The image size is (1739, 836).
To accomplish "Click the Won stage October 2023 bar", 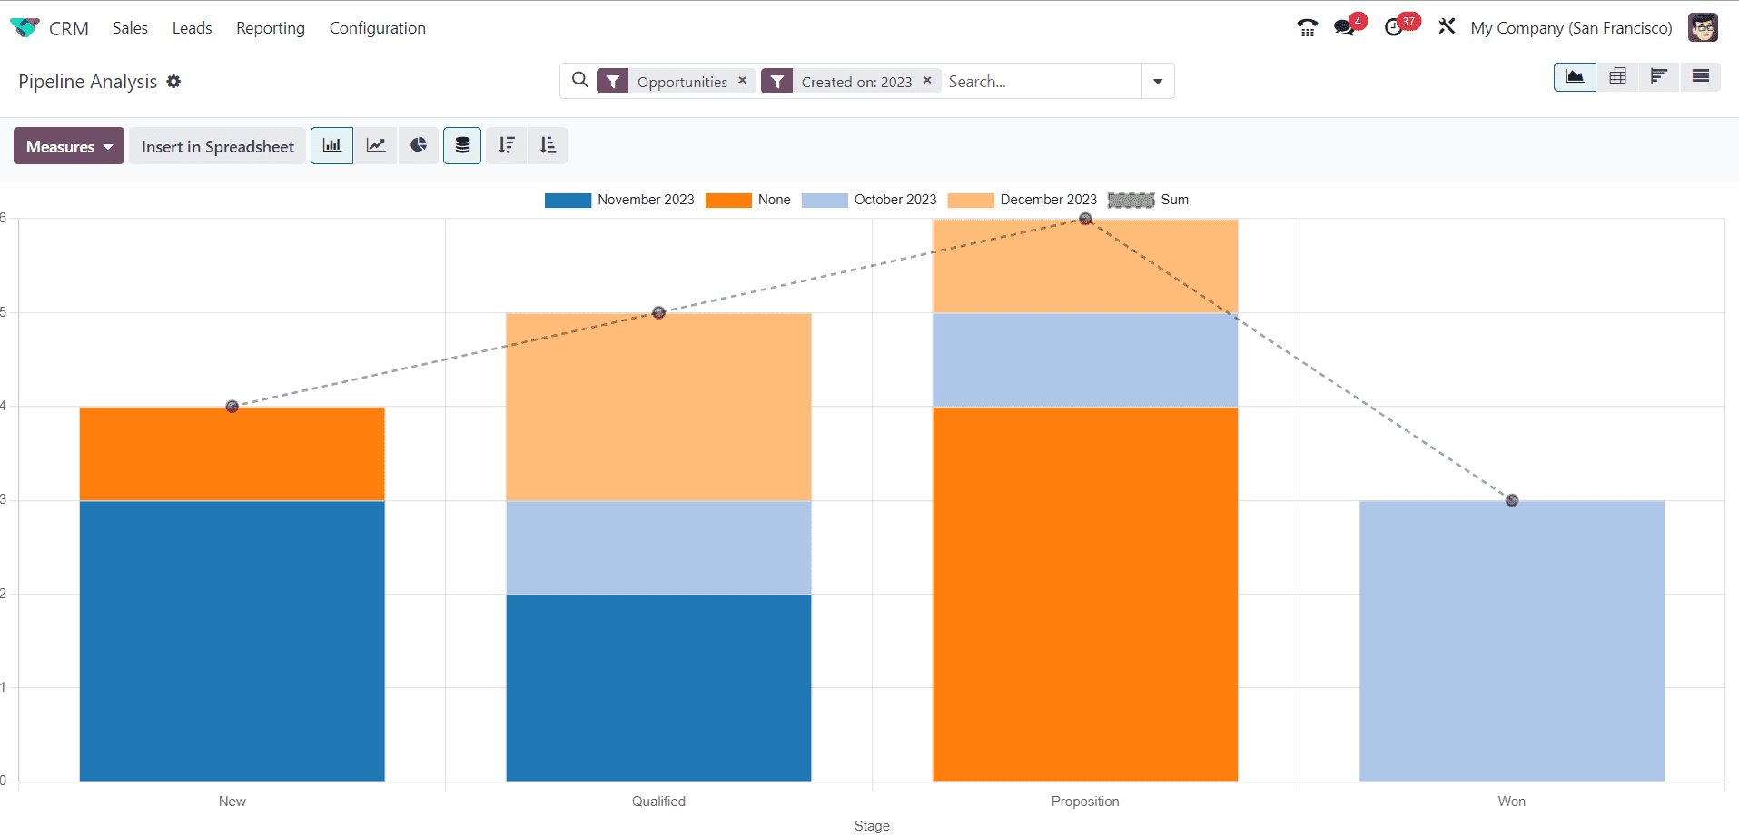I will (1512, 641).
